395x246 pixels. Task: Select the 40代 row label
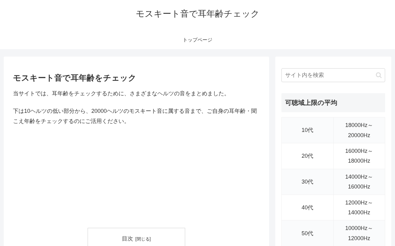307,208
